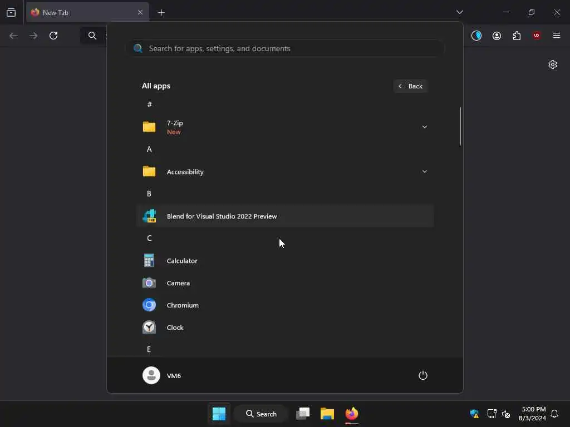Image resolution: width=570 pixels, height=427 pixels.
Task: Click the search magnifier in Firefox address bar
Action: (x=92, y=36)
